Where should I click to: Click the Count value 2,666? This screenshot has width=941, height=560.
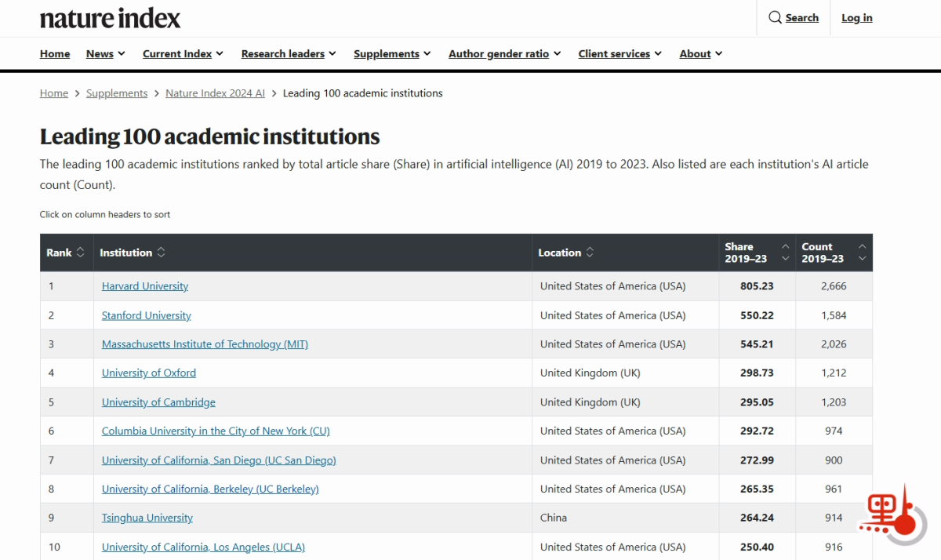[x=834, y=286]
